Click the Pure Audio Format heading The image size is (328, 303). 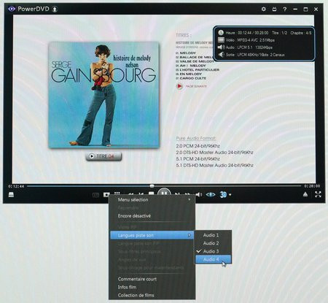(196, 138)
